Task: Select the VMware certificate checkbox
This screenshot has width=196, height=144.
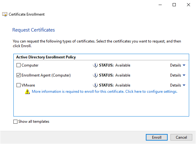Action: pos(18,85)
